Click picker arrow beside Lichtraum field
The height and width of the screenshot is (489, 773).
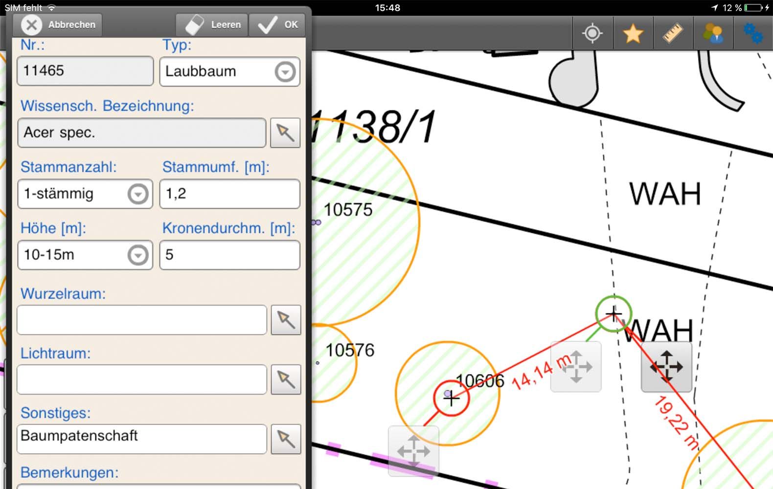[286, 379]
